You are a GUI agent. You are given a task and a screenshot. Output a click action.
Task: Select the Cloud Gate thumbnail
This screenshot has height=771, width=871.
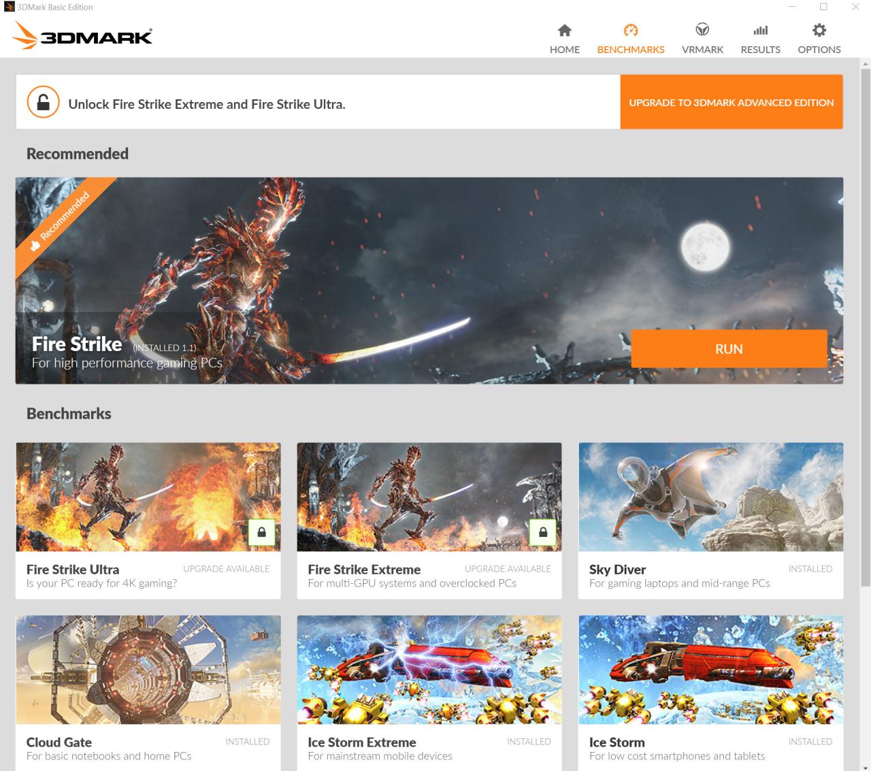coord(148,670)
